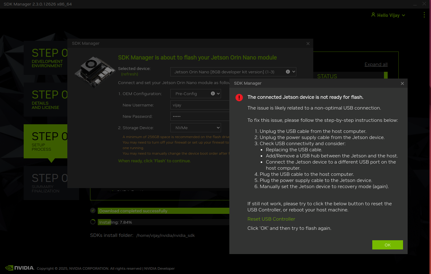Click 'The connected Jetson device is not ready for flash.'

[306, 97]
